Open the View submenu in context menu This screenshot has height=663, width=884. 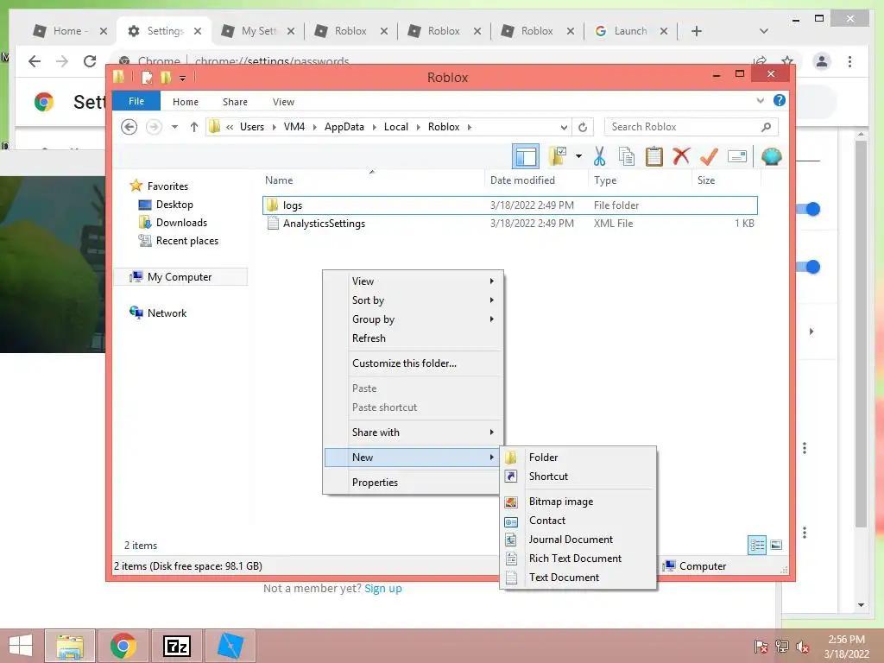tap(413, 281)
